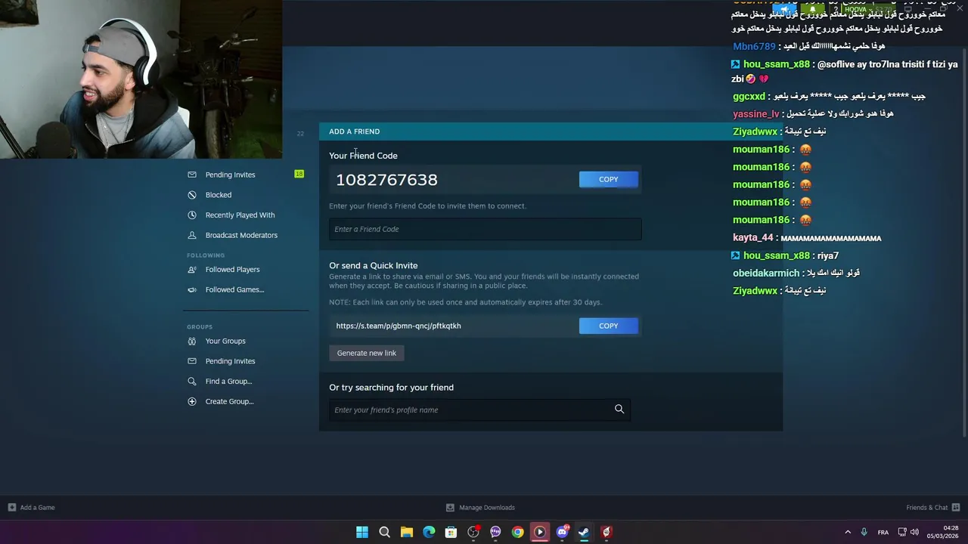
Task: Copy the Quick Invite link
Action: click(x=609, y=326)
